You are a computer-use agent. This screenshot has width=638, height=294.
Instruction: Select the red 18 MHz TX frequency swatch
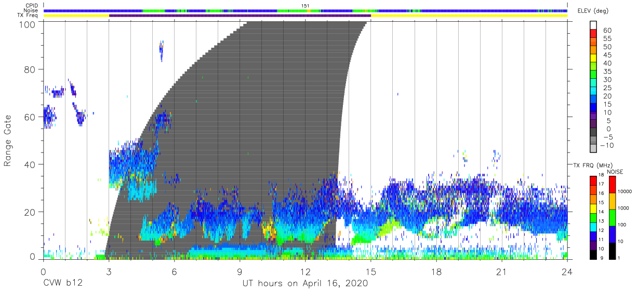point(592,180)
